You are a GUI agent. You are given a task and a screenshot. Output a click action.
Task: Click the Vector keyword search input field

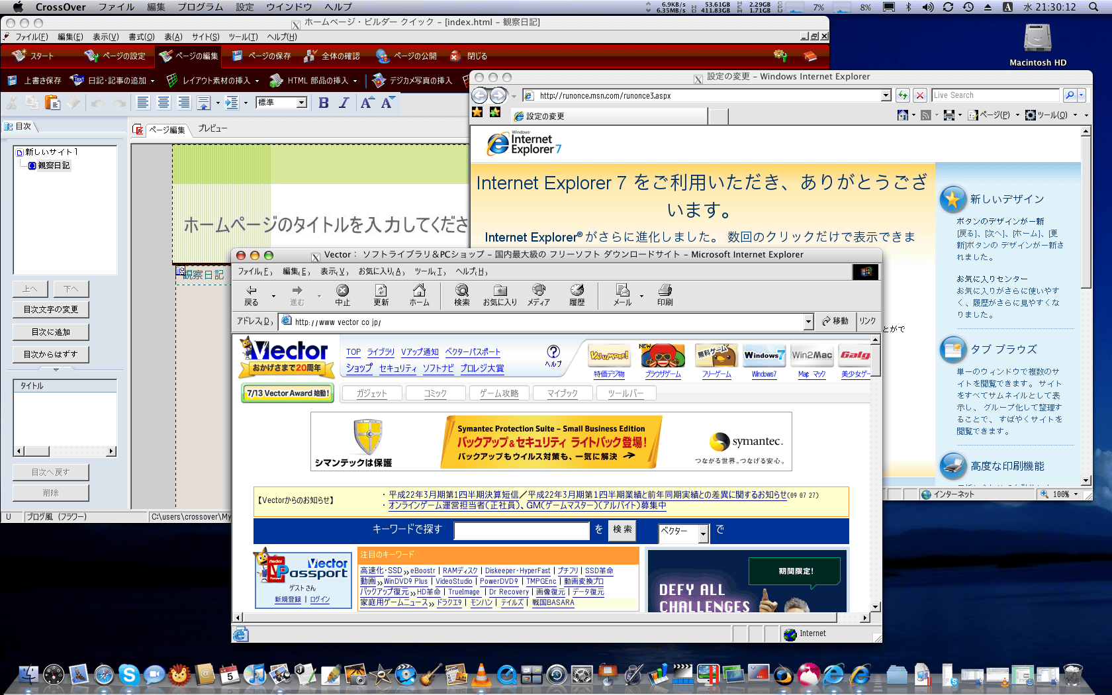pos(522,530)
